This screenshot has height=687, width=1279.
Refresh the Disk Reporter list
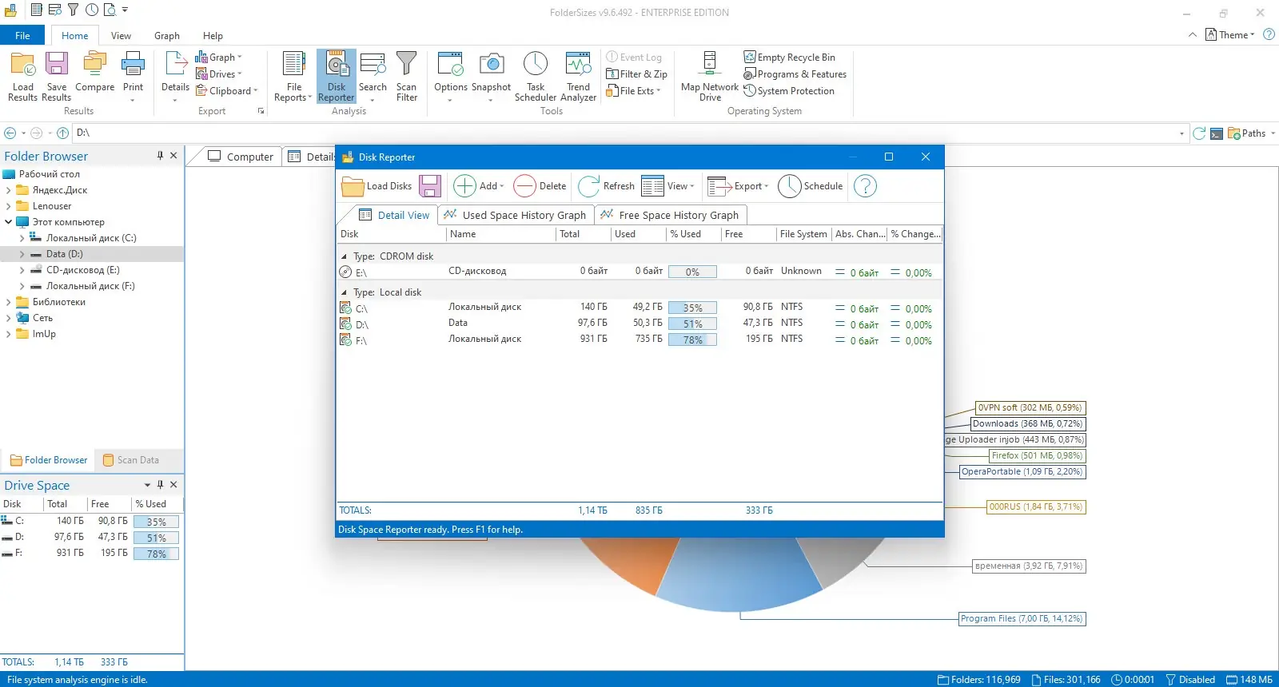coord(606,186)
